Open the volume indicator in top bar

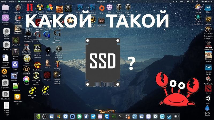pyautogui.click(x=206, y=2)
